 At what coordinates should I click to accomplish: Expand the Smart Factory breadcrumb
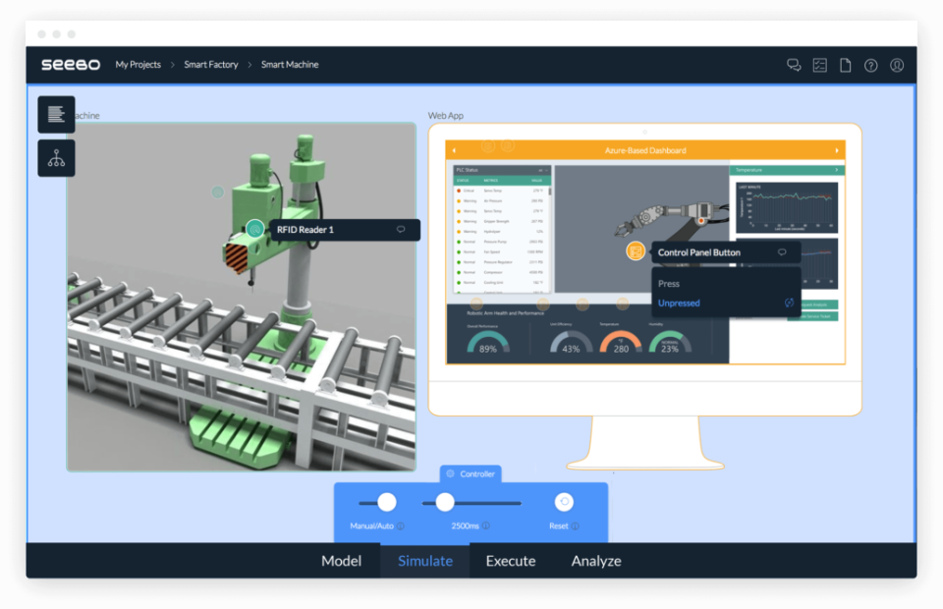click(210, 65)
